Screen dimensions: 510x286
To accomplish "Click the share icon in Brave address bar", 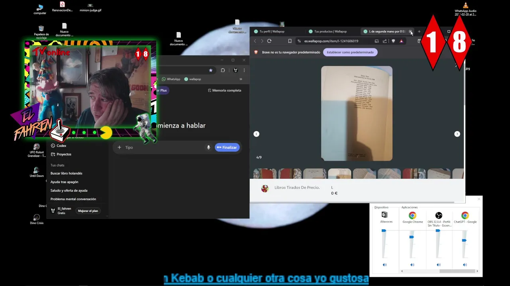I will (384, 41).
